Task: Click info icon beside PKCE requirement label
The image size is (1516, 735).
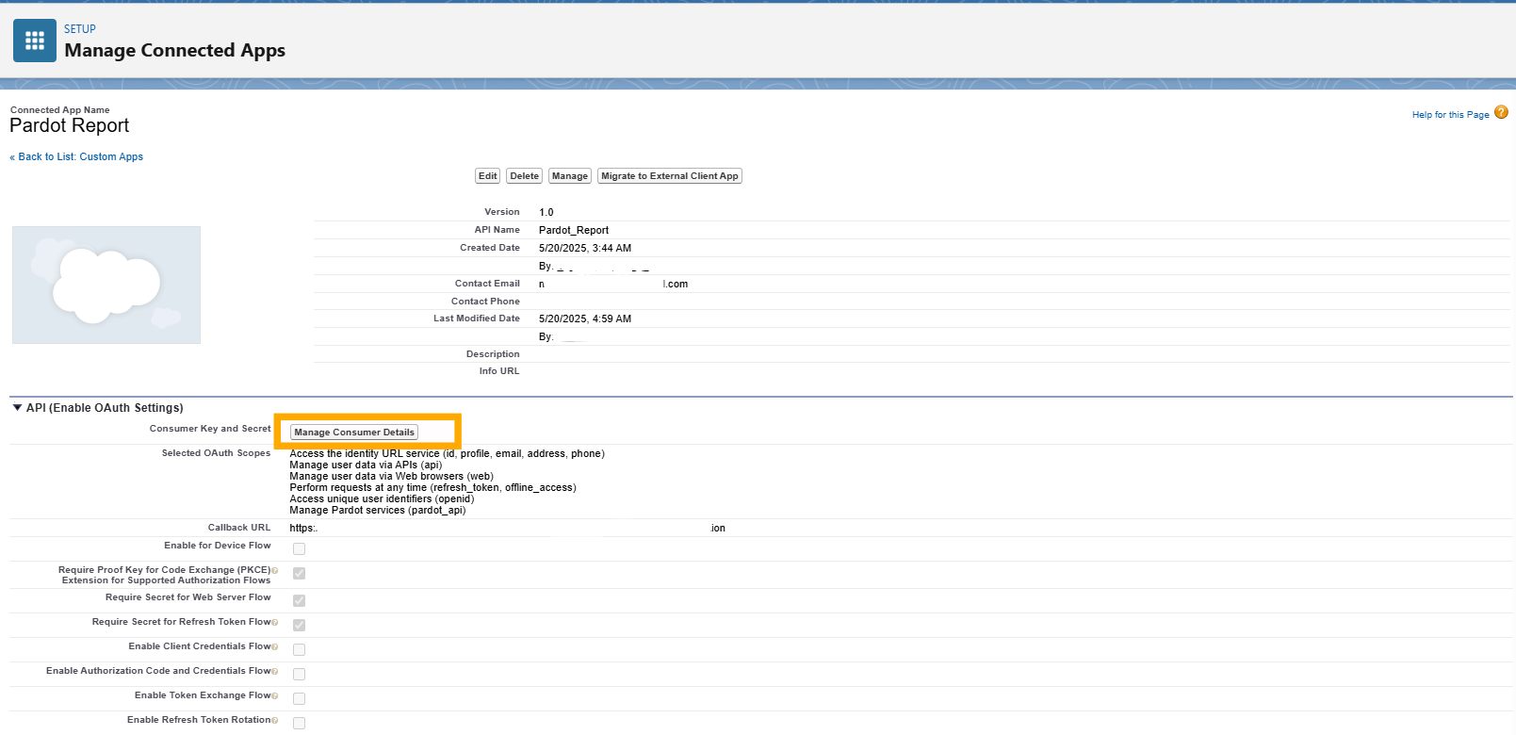Action: (275, 571)
